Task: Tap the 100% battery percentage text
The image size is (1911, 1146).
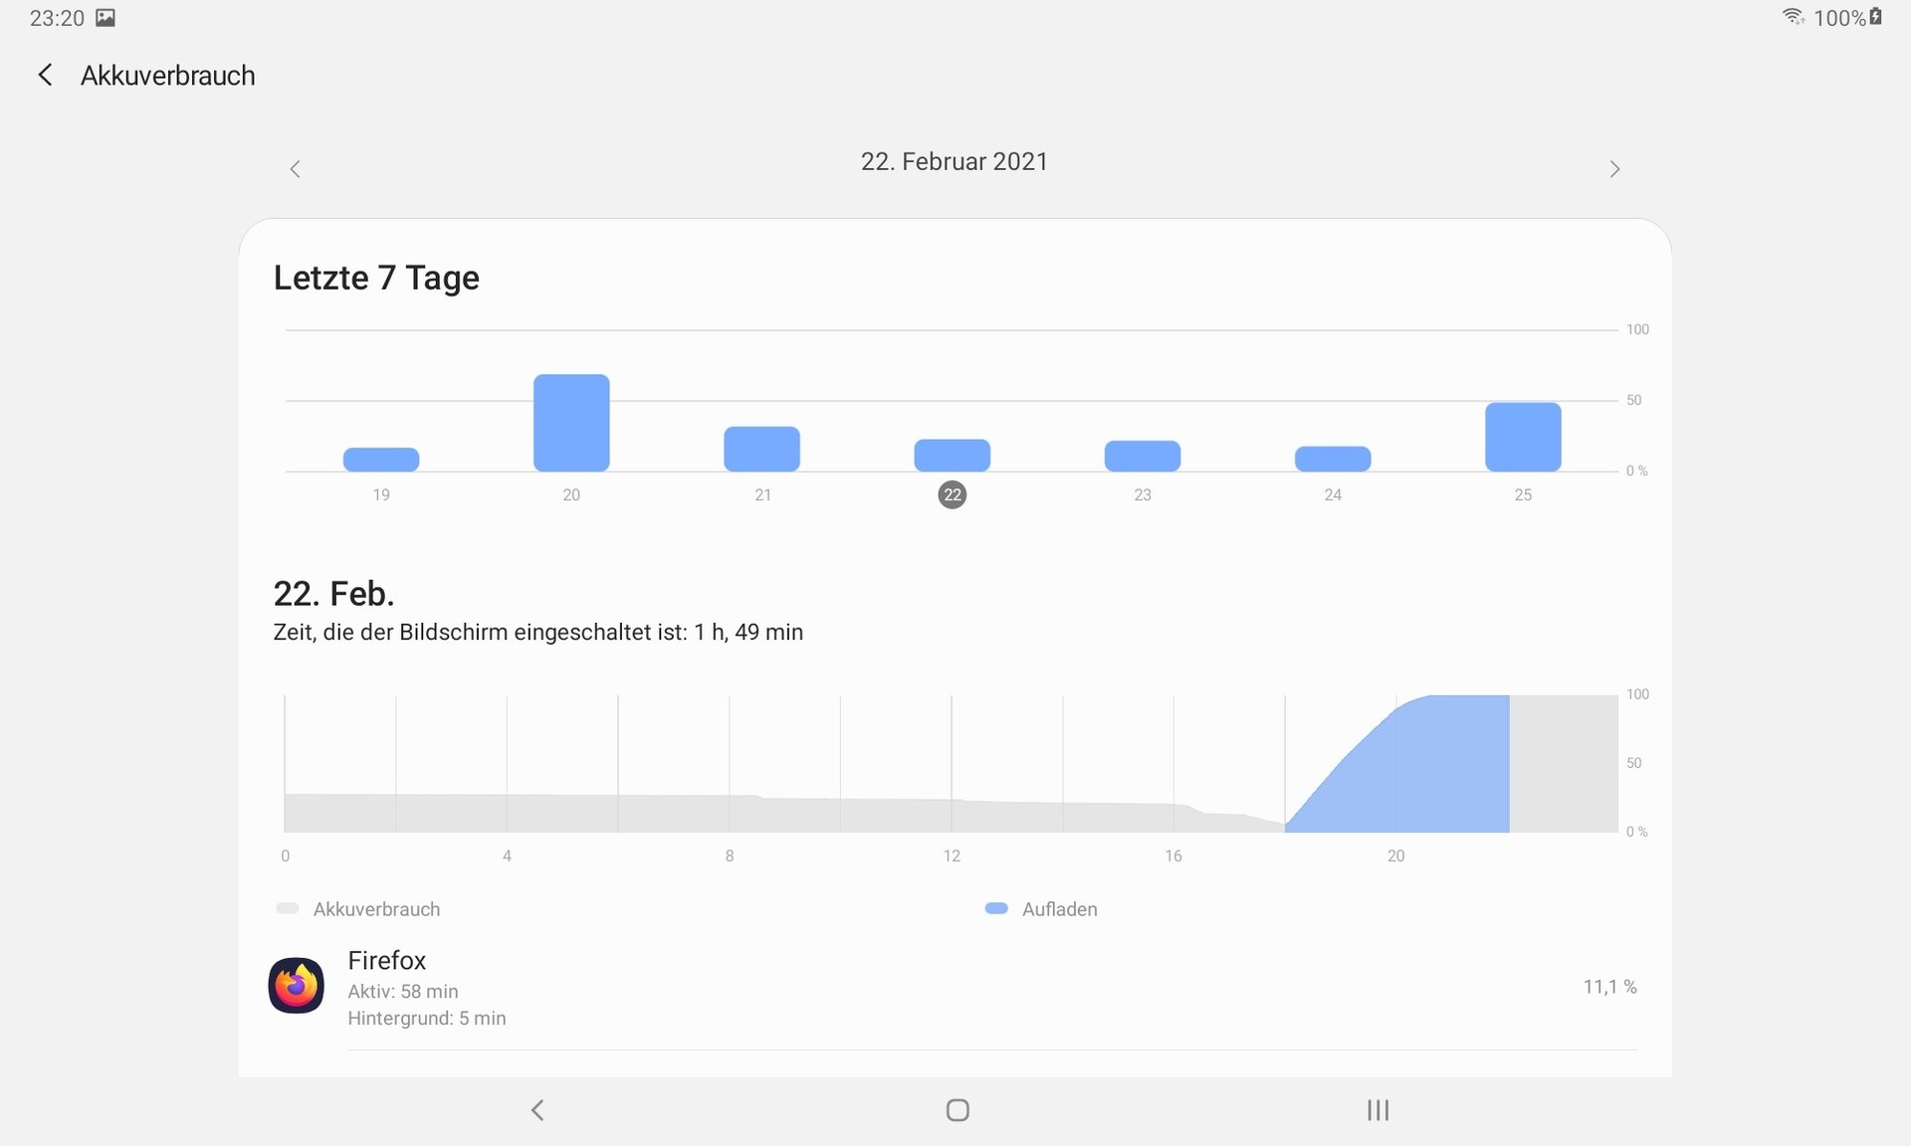Action: pos(1839,18)
